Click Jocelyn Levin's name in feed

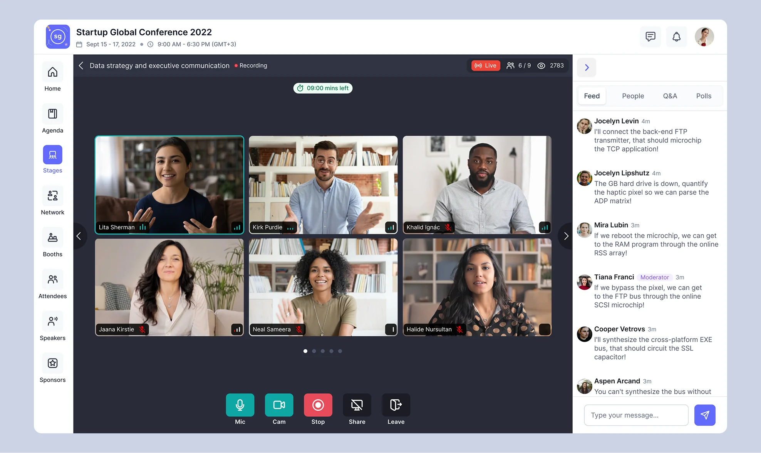[x=616, y=121]
